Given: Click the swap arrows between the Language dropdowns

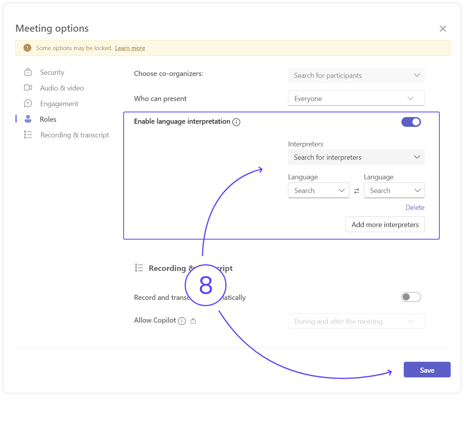Looking at the screenshot, I should pos(356,190).
